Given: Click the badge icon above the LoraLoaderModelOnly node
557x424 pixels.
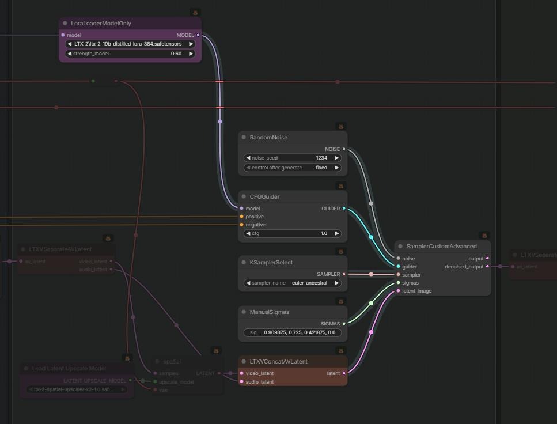Looking at the screenshot, I should click(195, 13).
